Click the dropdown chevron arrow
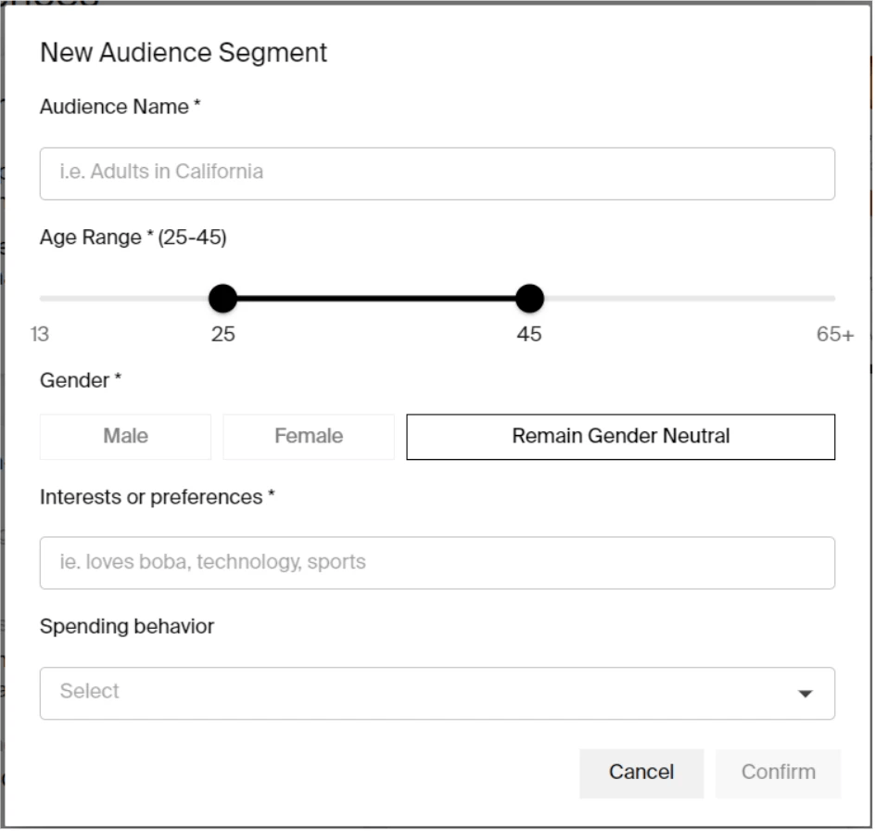Viewport: 875px width, 831px height. coord(805,692)
